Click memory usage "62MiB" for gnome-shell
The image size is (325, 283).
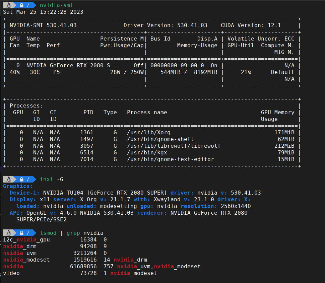pyautogui.click(x=286, y=139)
